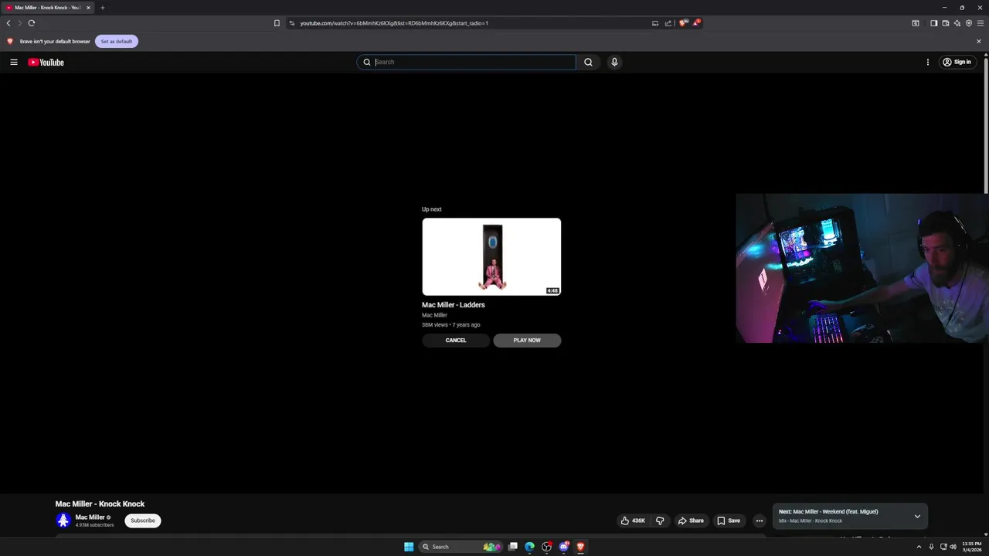Open Brave Wallet icon
Screen dimensions: 989x556
pyautogui.click(x=945, y=23)
